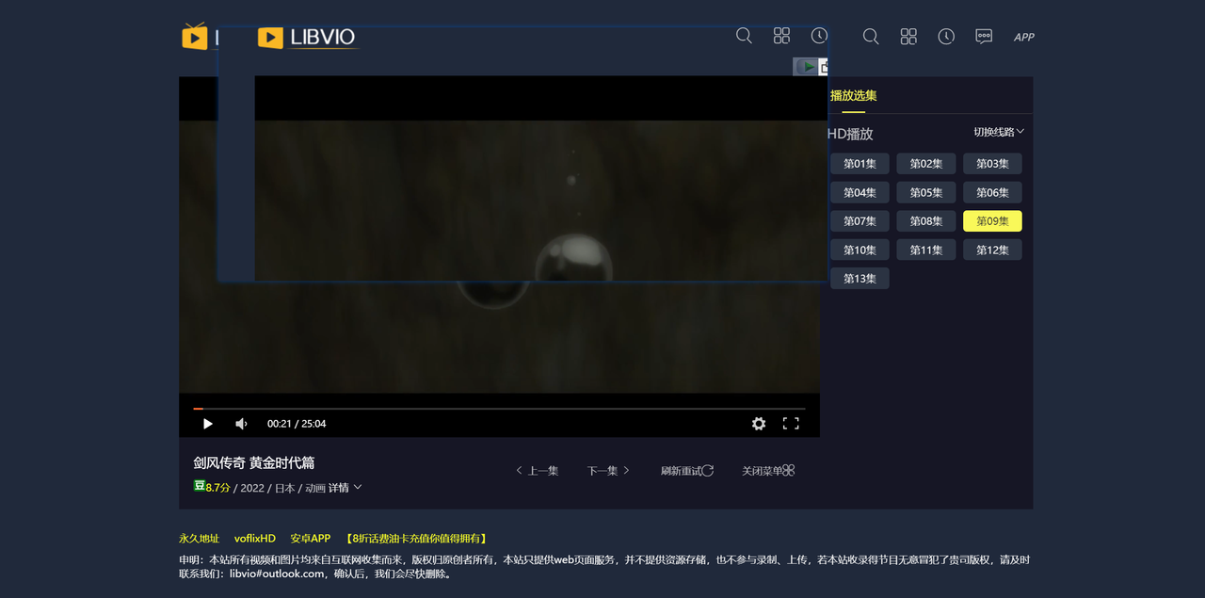
Task: Select episode 第10集
Action: point(860,250)
